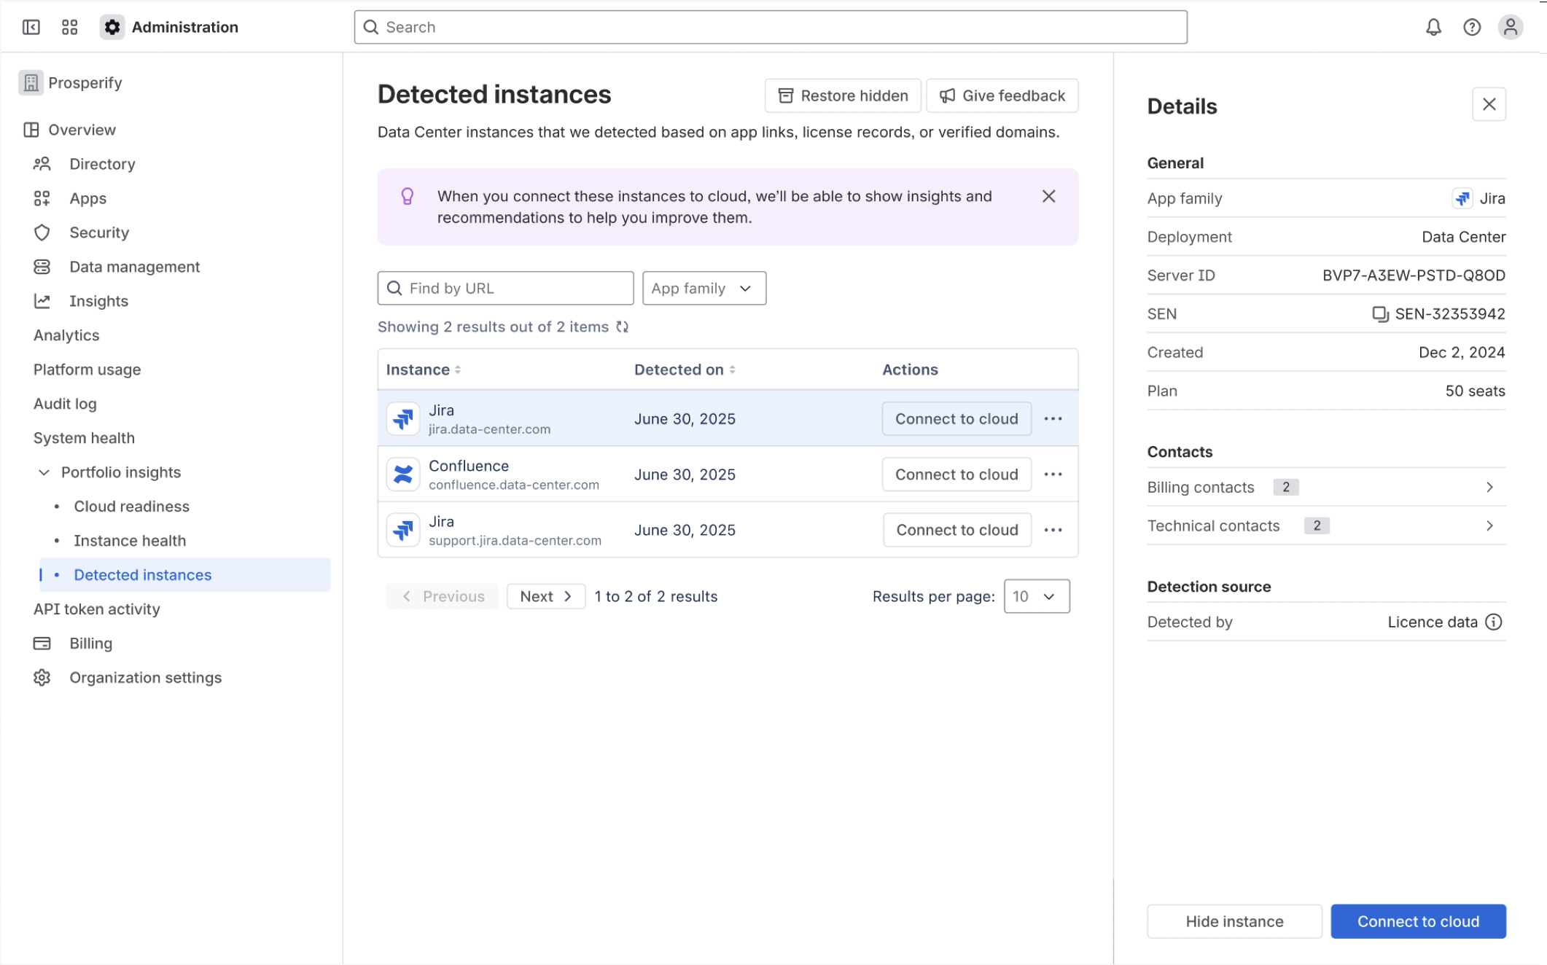Click the Restore hidden button
The width and height of the screenshot is (1547, 965).
(843, 95)
